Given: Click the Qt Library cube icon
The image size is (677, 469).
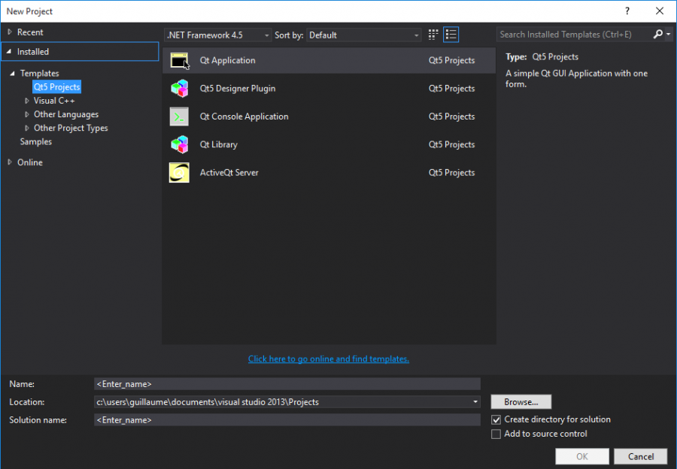Looking at the screenshot, I should pyautogui.click(x=179, y=144).
